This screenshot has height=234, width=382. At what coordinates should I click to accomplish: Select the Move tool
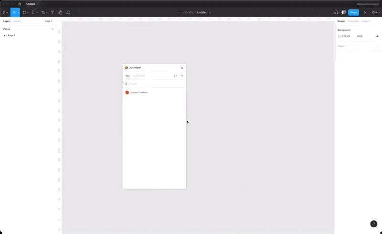pyautogui.click(x=14, y=12)
